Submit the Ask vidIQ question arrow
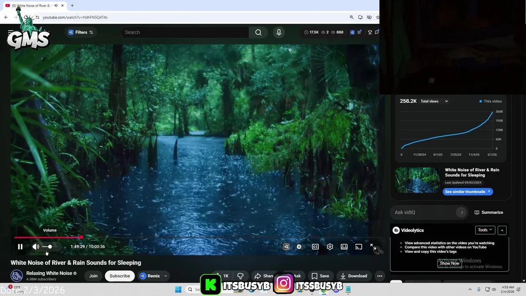This screenshot has height=296, width=526. point(462,213)
